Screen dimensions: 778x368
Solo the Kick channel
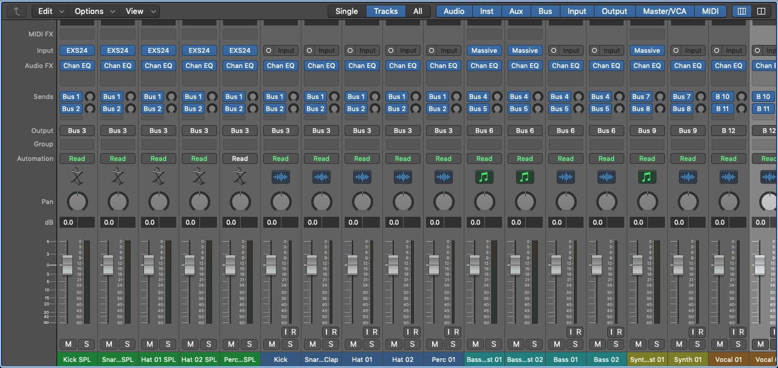(x=290, y=344)
